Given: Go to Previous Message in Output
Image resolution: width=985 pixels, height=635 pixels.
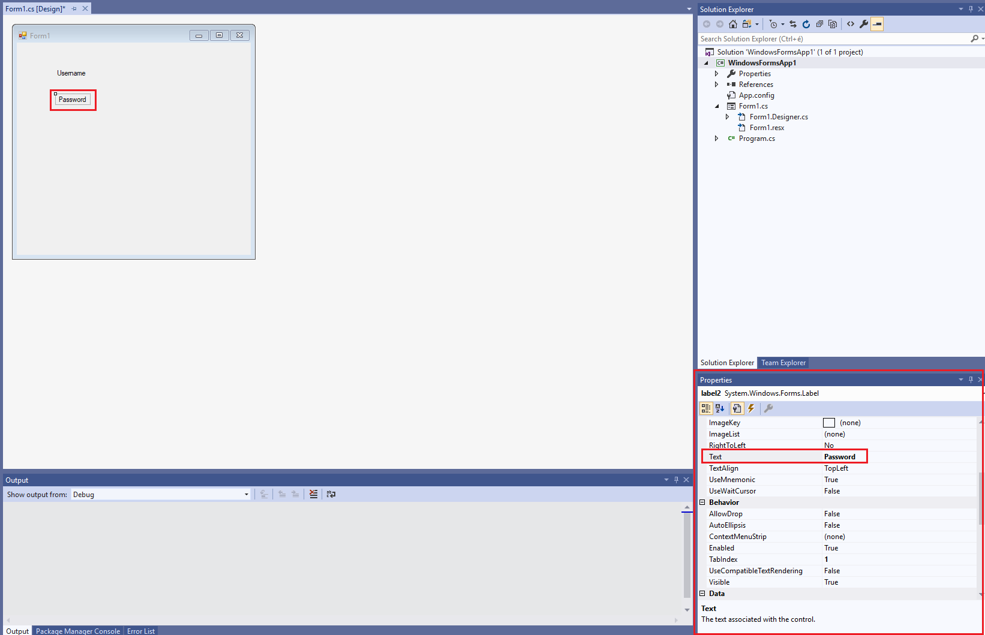Looking at the screenshot, I should pyautogui.click(x=282, y=494).
